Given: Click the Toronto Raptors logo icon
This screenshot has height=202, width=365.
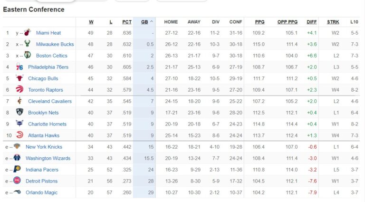Looking at the screenshot, I should point(19,90).
